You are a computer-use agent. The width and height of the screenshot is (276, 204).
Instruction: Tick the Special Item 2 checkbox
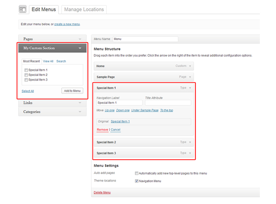26,75
